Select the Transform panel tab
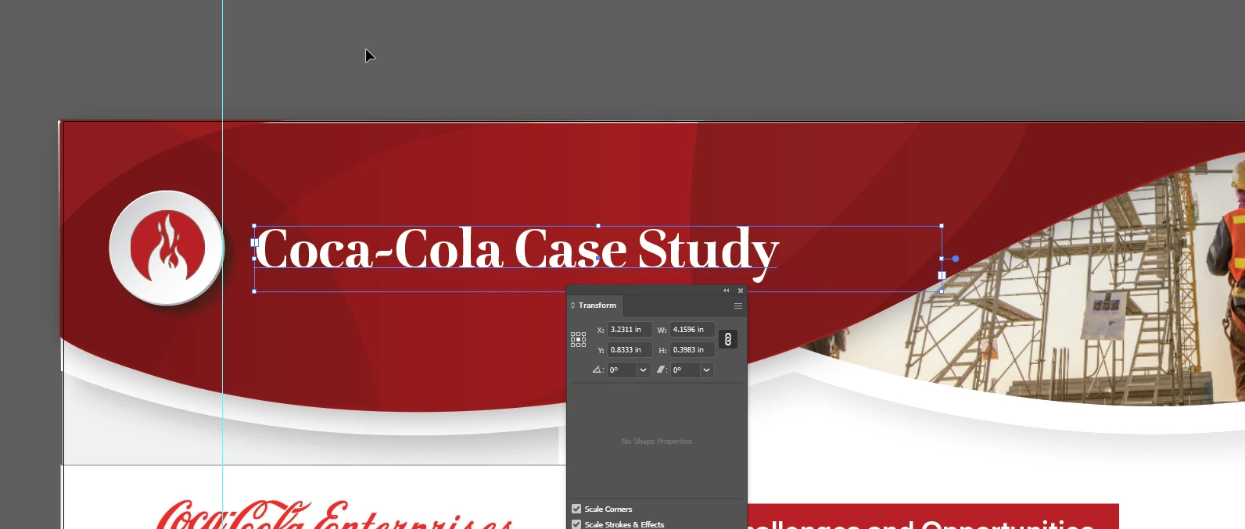The image size is (1245, 529). 597,306
